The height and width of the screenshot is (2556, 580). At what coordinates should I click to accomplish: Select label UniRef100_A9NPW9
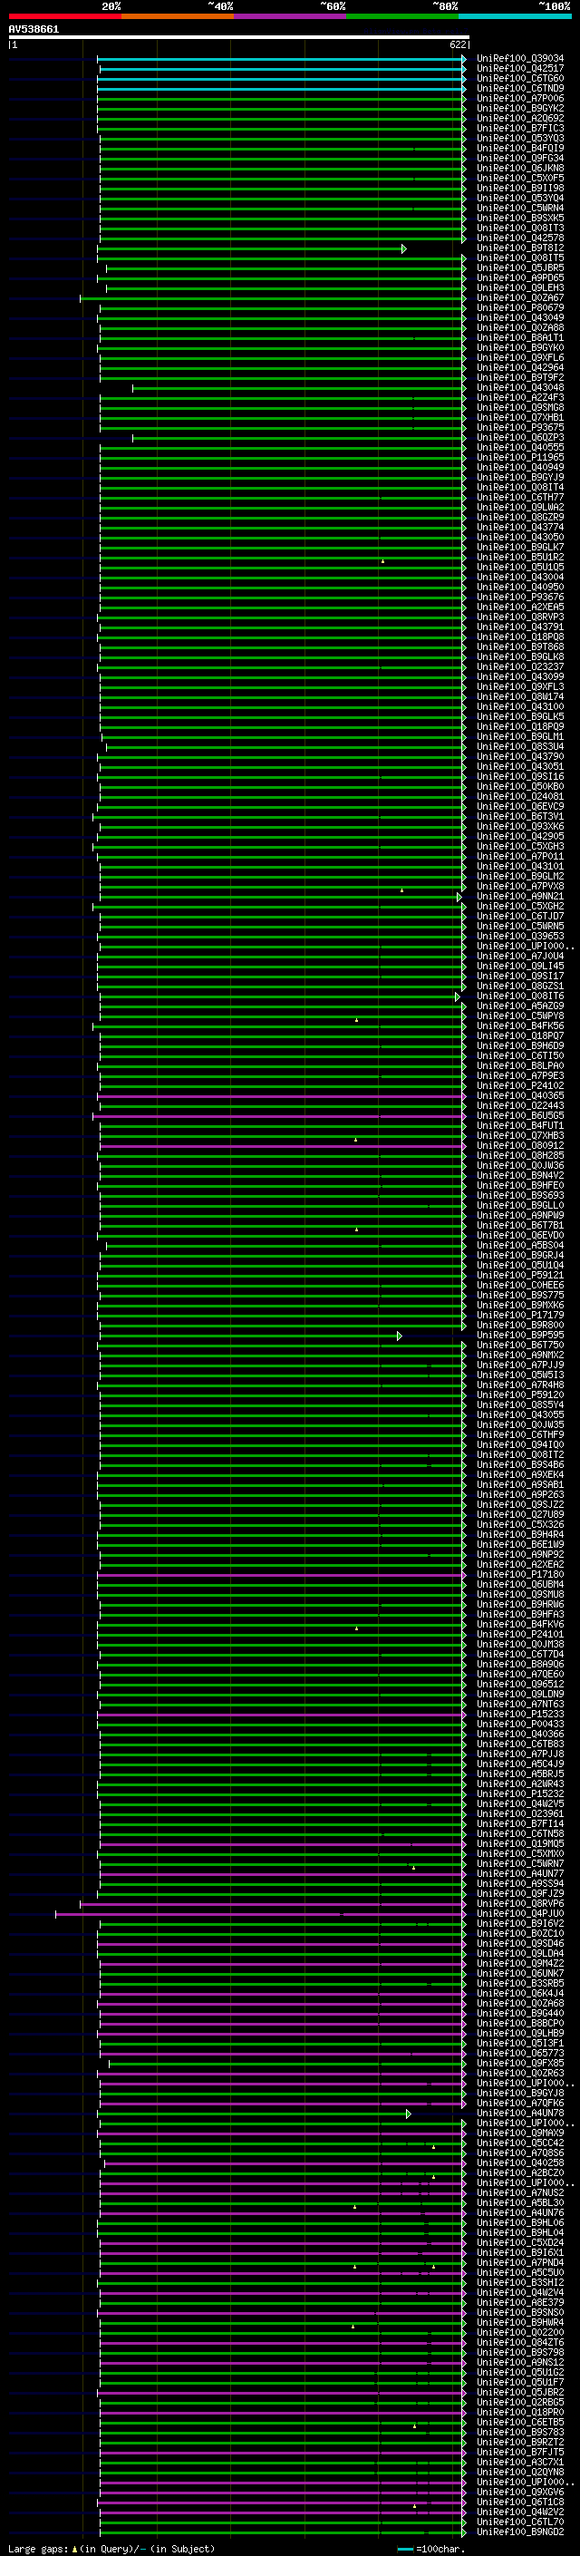[520, 1216]
